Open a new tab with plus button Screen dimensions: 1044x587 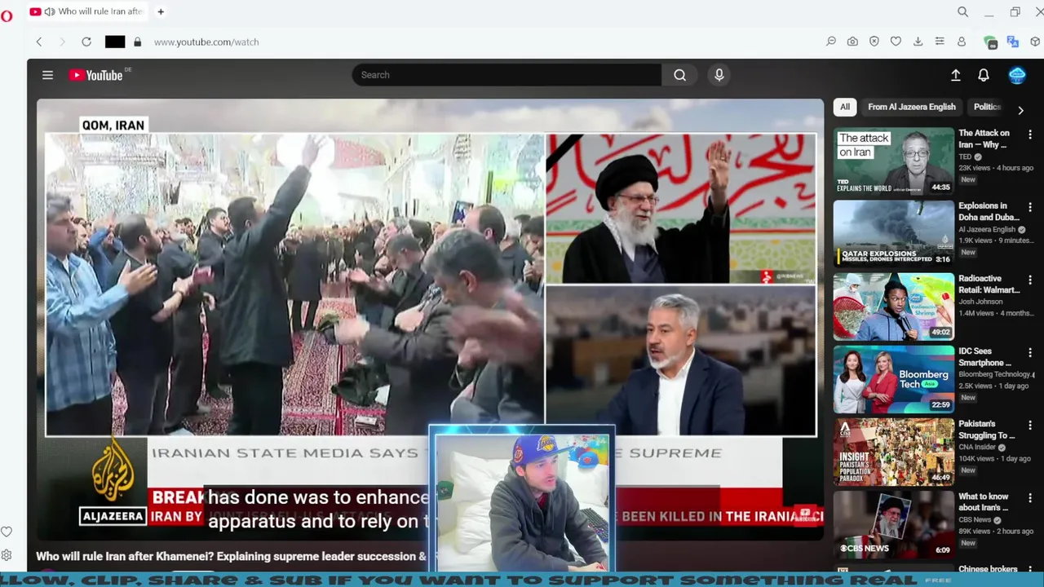[x=161, y=11]
